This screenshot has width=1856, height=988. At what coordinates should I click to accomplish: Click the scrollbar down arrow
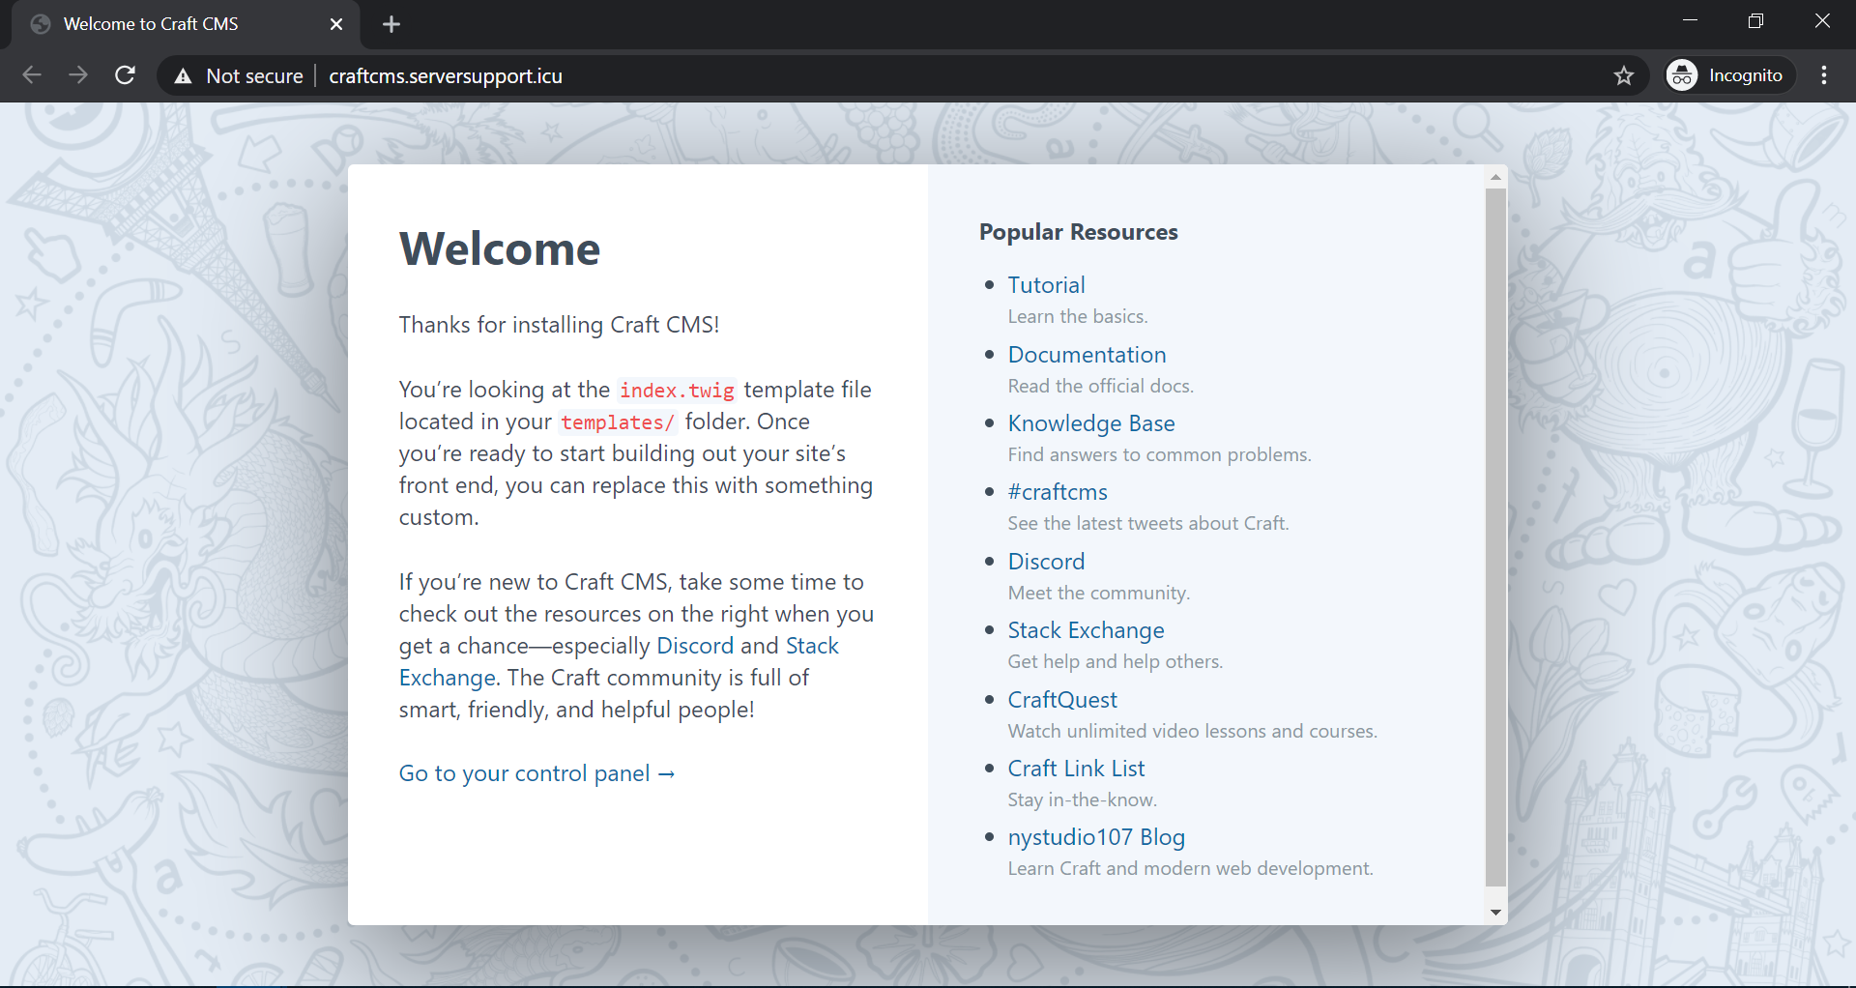click(1495, 913)
